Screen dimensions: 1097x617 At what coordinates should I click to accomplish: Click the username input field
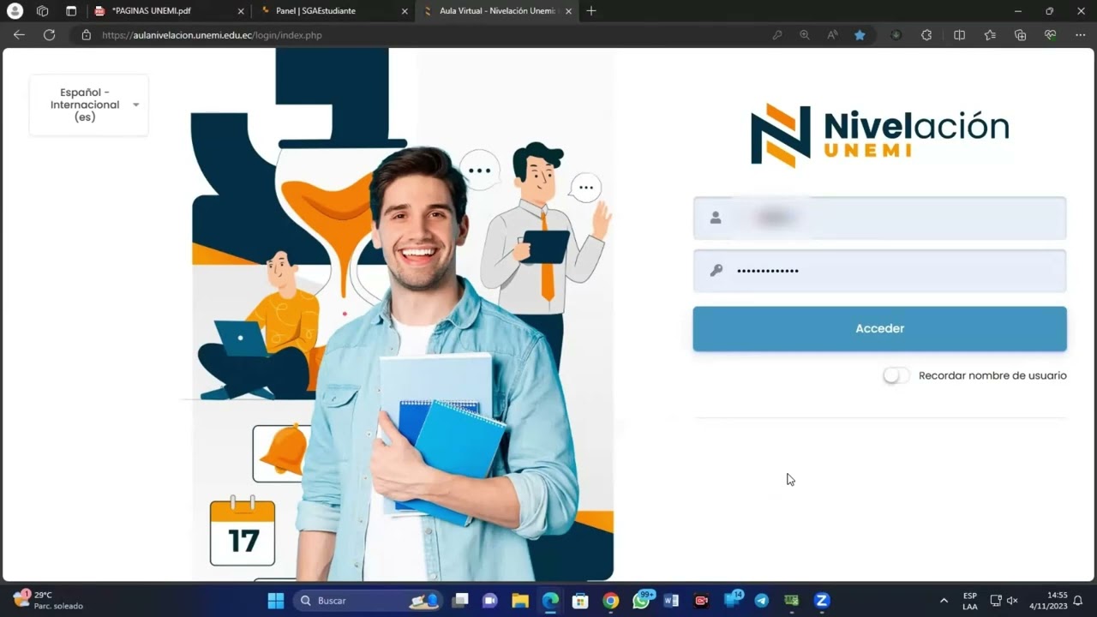pyautogui.click(x=879, y=218)
